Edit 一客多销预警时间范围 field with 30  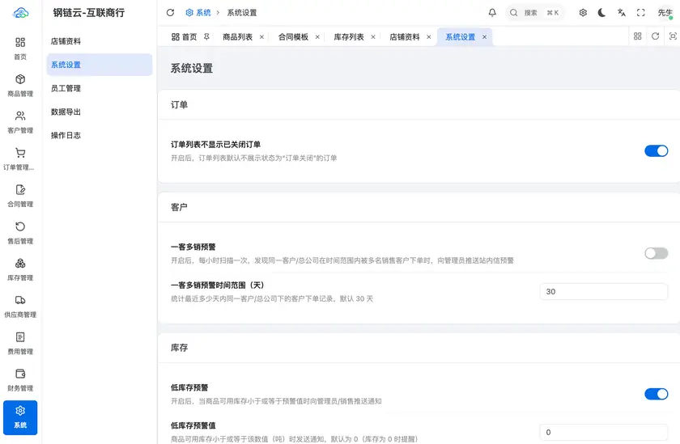pyautogui.click(x=604, y=291)
